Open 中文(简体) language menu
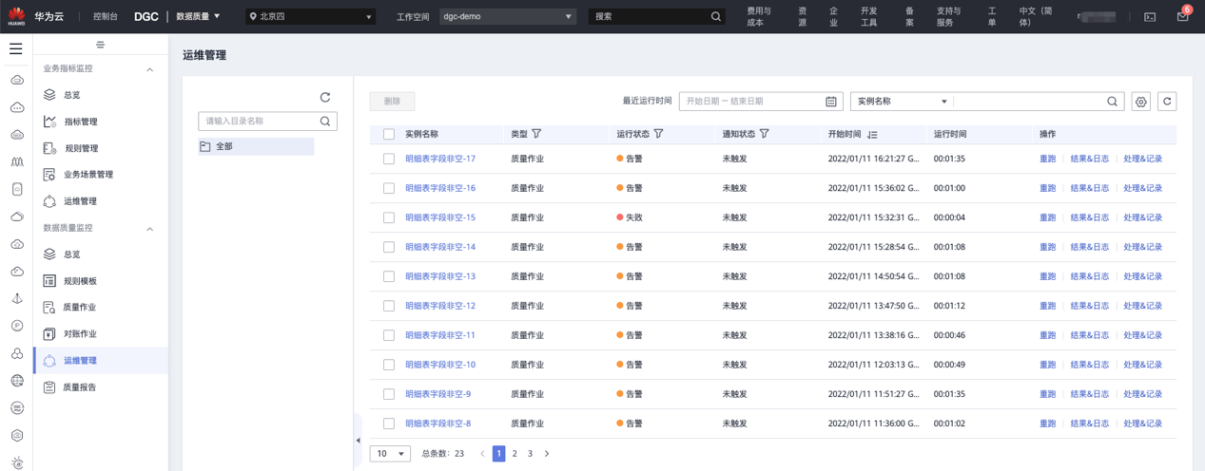The image size is (1205, 471). [1038, 16]
